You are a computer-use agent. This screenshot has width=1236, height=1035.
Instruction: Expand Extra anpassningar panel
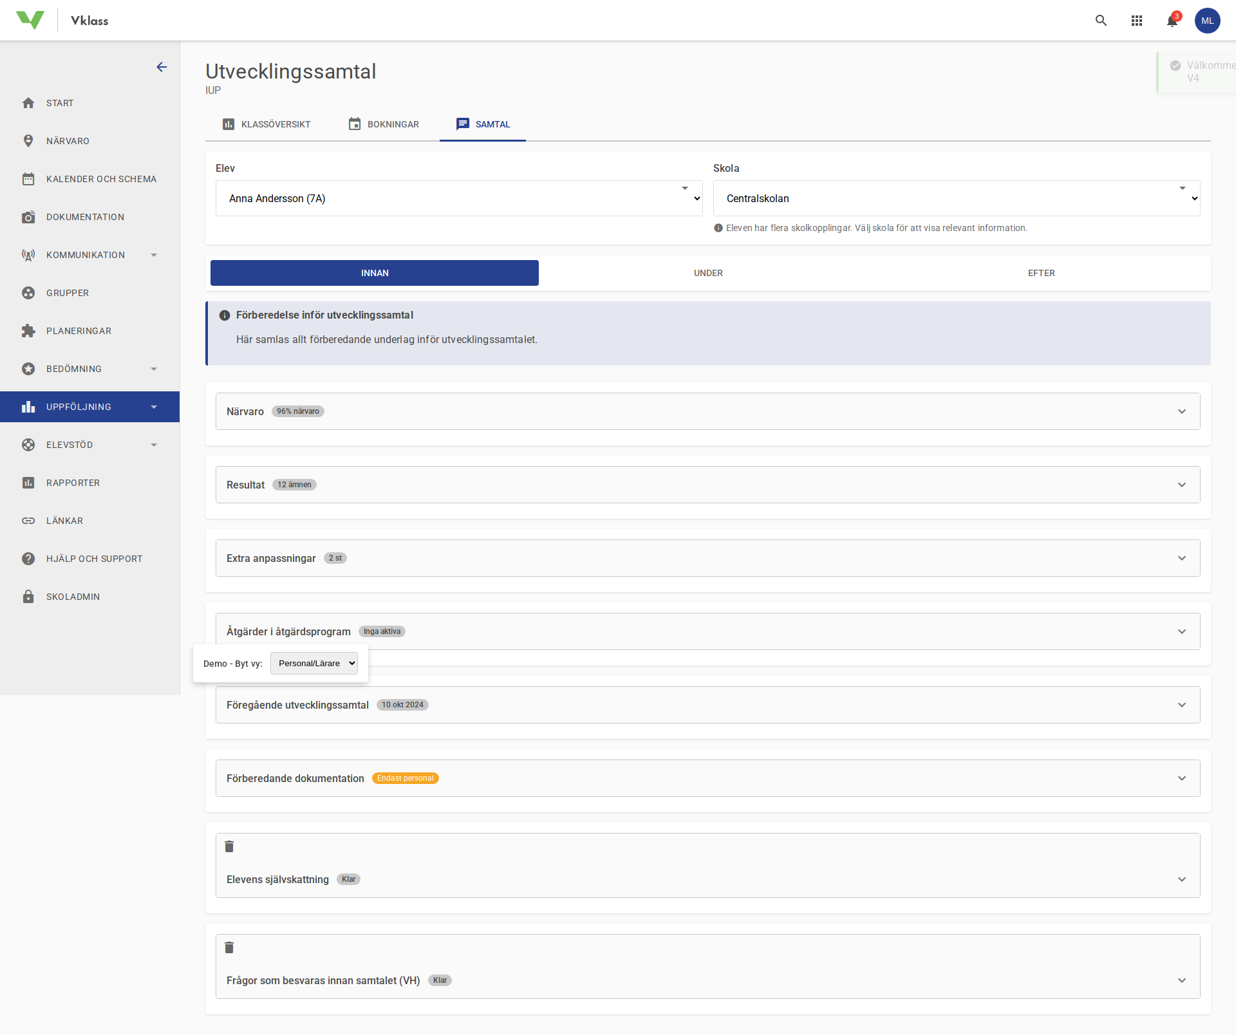point(707,558)
